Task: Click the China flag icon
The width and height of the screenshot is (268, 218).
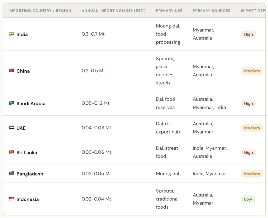Action: (11, 70)
